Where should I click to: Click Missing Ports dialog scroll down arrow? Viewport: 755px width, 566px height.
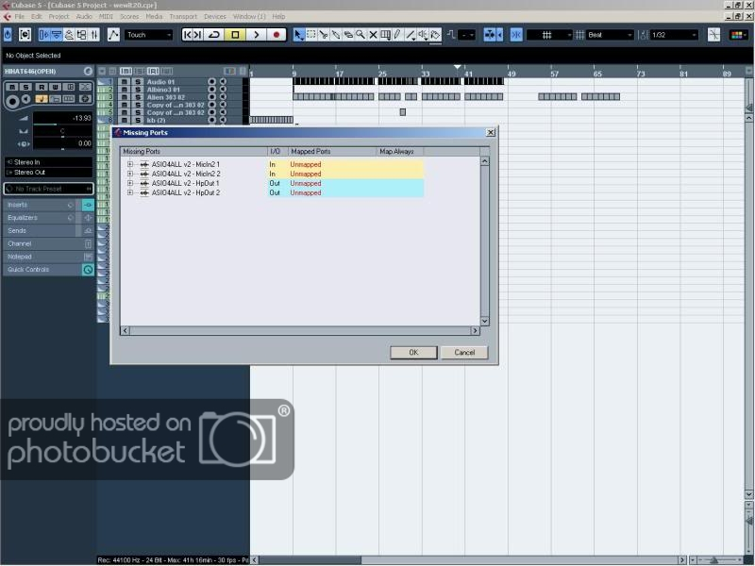(x=485, y=321)
